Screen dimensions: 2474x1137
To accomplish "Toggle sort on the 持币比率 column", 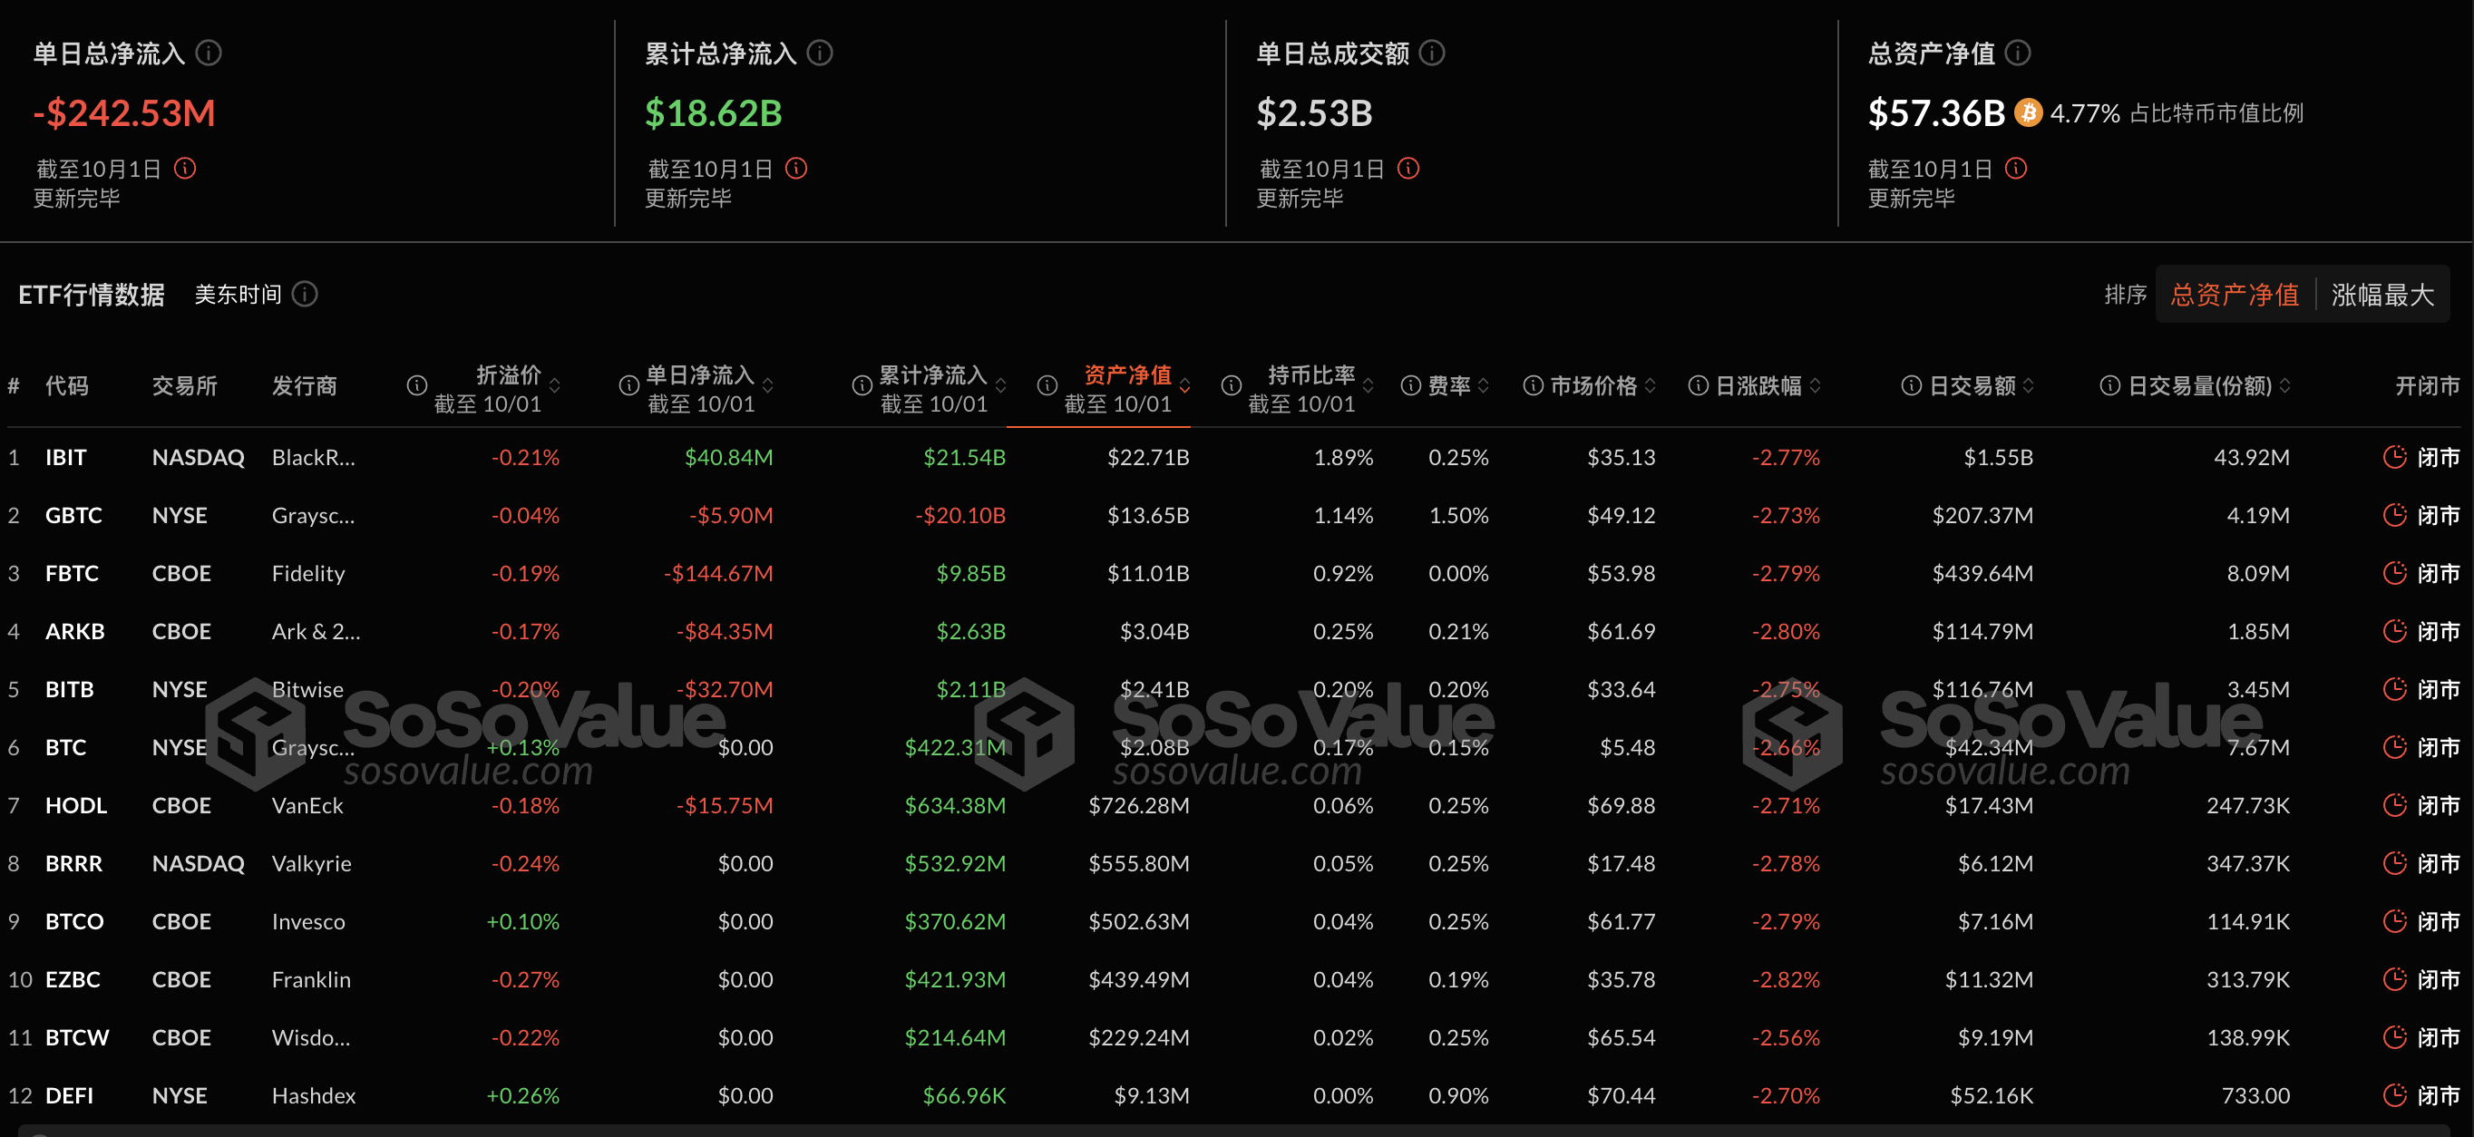I will click(1368, 386).
